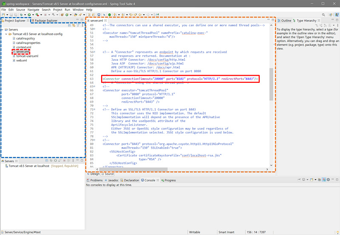The width and height of the screenshot is (340, 235).
Task: Select server.xml in the Project Explorer
Action: coord(21,51)
